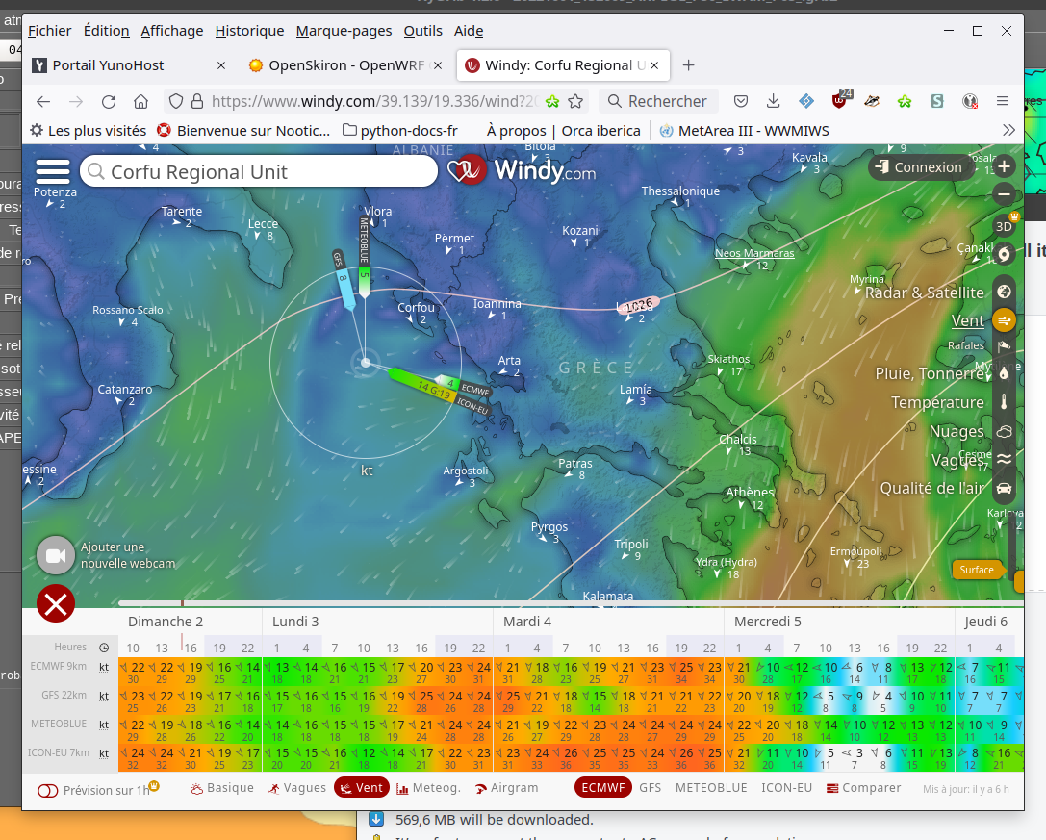The height and width of the screenshot is (840, 1046).
Task: Select the Pluie, Tonnerre layer icon
Action: point(1004,373)
